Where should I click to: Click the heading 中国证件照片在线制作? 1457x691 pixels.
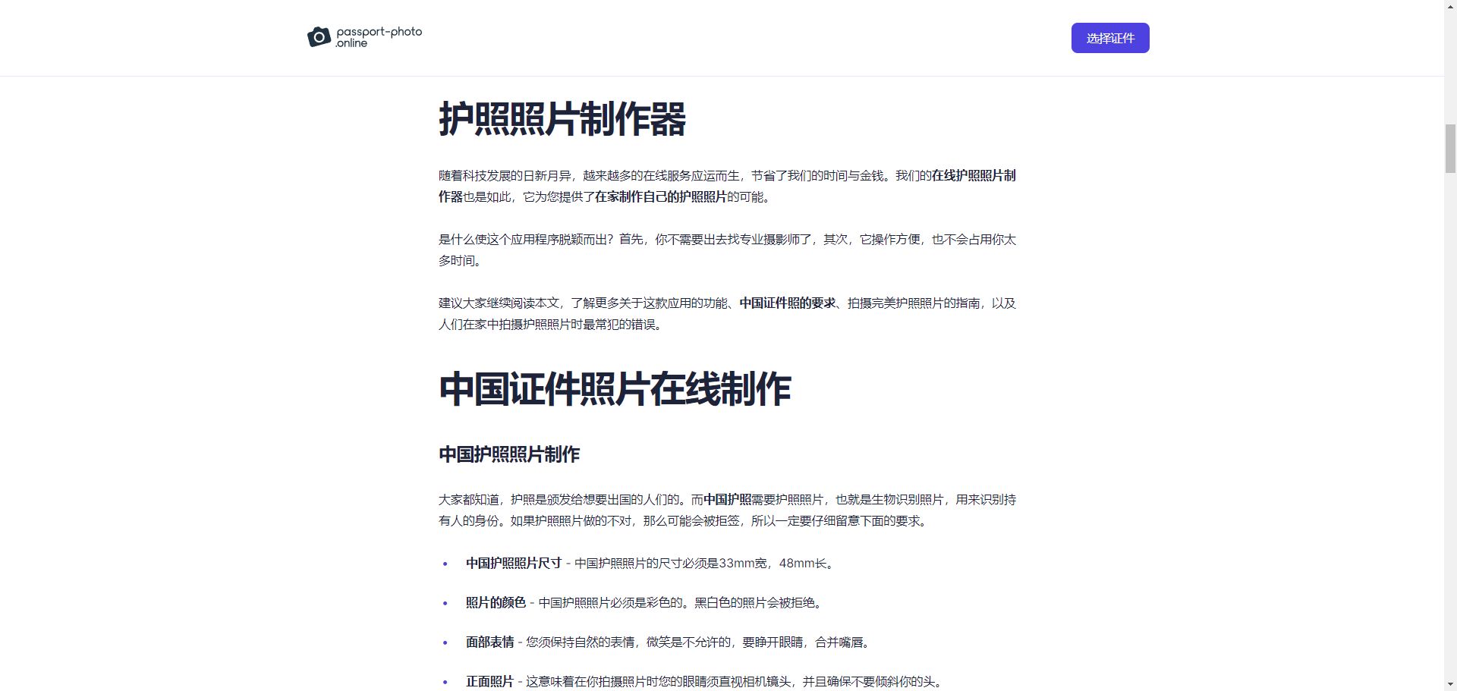[615, 389]
